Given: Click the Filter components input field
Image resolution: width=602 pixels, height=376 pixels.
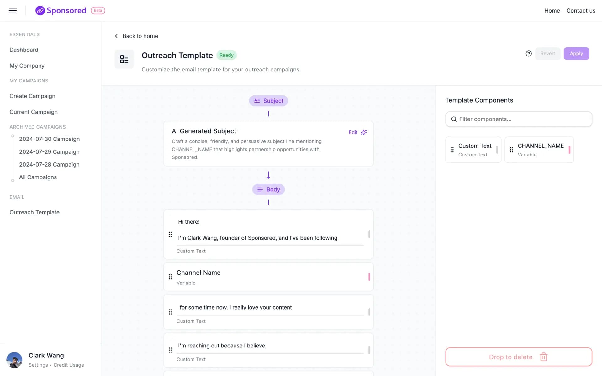Looking at the screenshot, I should [x=518, y=119].
